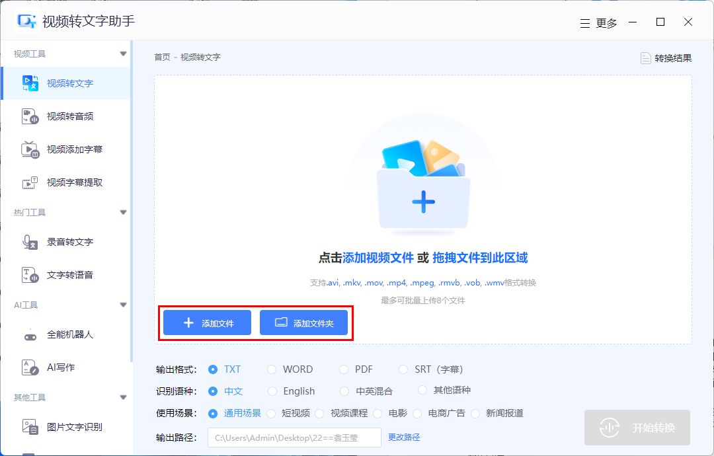Select 视频转文字 sidebar item
This screenshot has height=456, width=714.
point(65,83)
